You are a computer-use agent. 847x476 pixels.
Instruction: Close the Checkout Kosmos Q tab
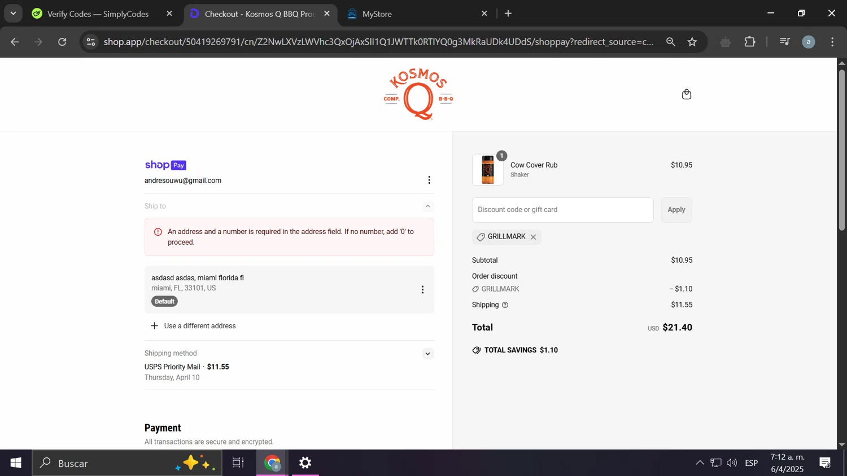327,14
